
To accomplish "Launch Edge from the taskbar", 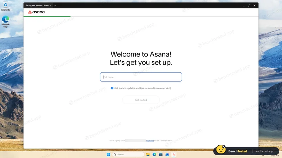I will 154,154.
